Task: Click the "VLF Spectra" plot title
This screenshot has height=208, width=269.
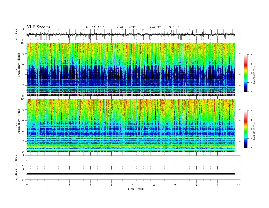Action: [38, 27]
